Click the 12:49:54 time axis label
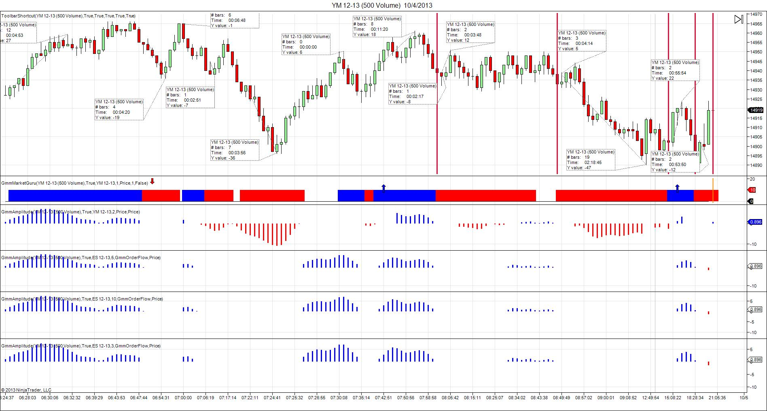This screenshot has height=411, width=767. pyautogui.click(x=651, y=398)
